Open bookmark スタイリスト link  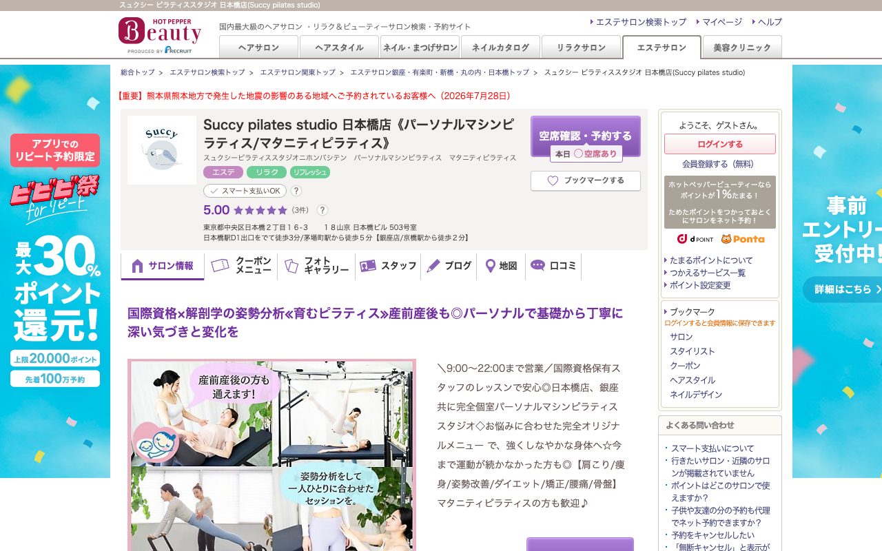[693, 351]
